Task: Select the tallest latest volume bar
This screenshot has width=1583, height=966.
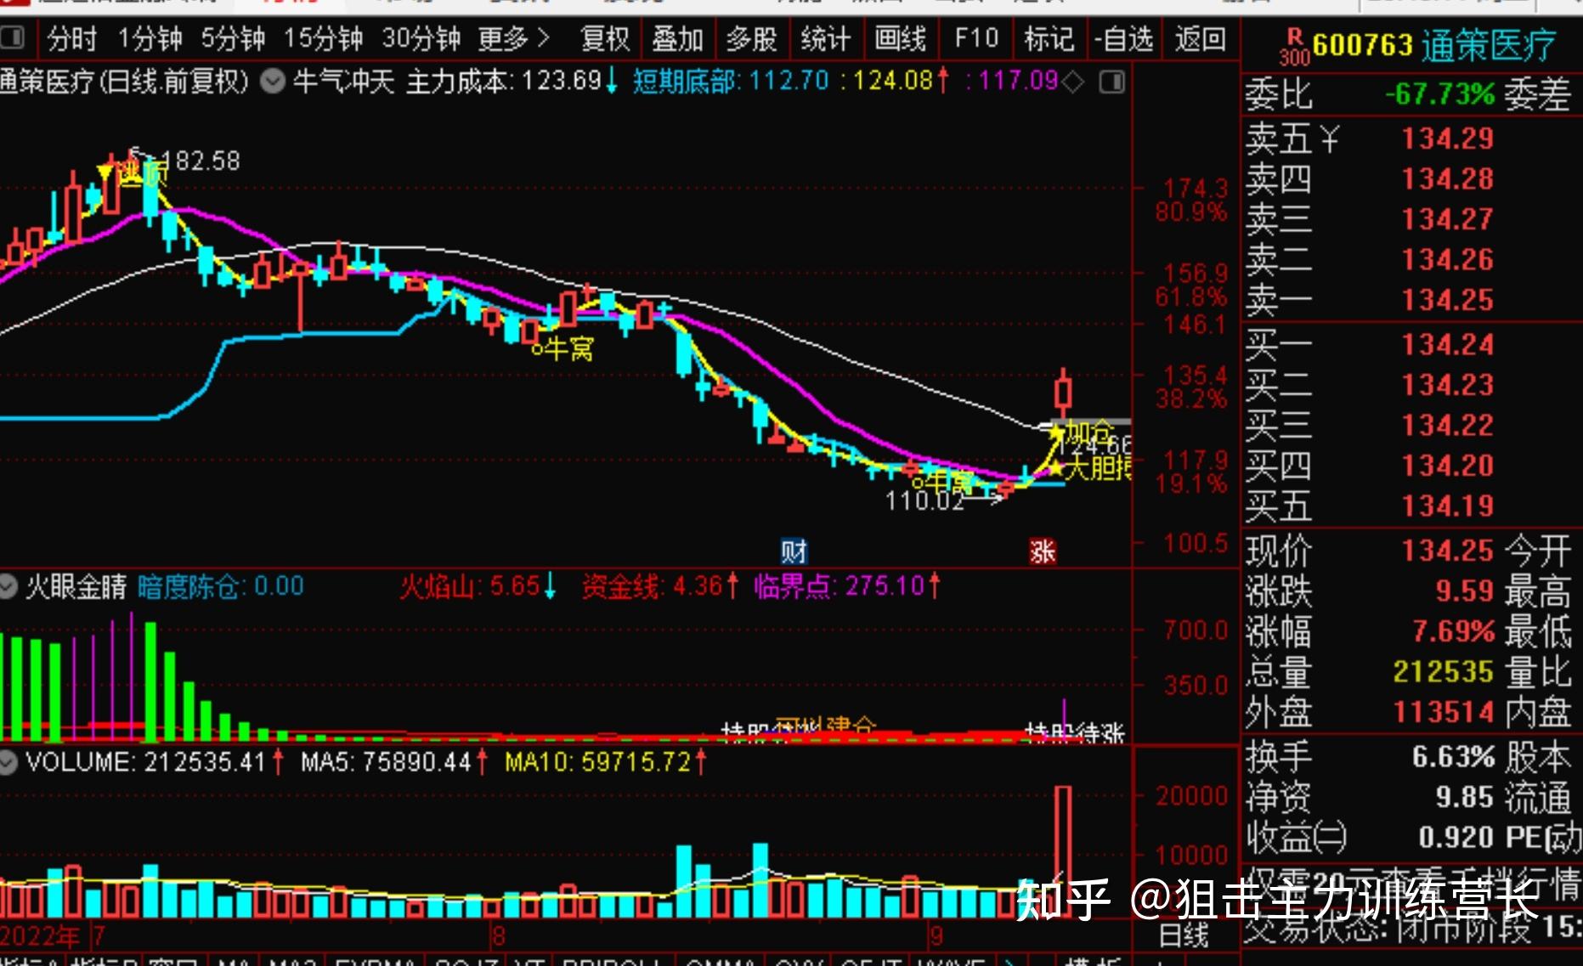Action: pos(1063,852)
